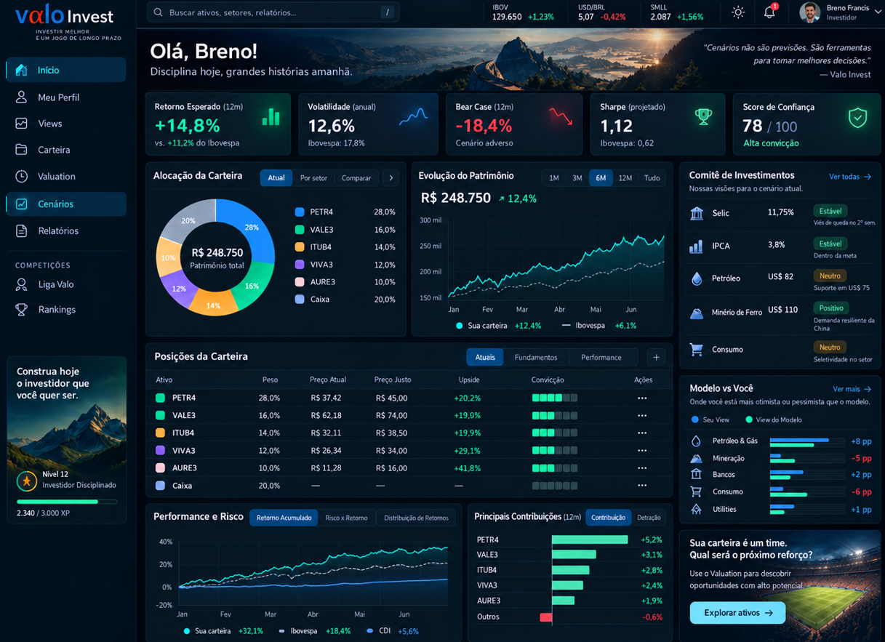
Task: Toggle the Seu View legend item
Action: [710, 420]
